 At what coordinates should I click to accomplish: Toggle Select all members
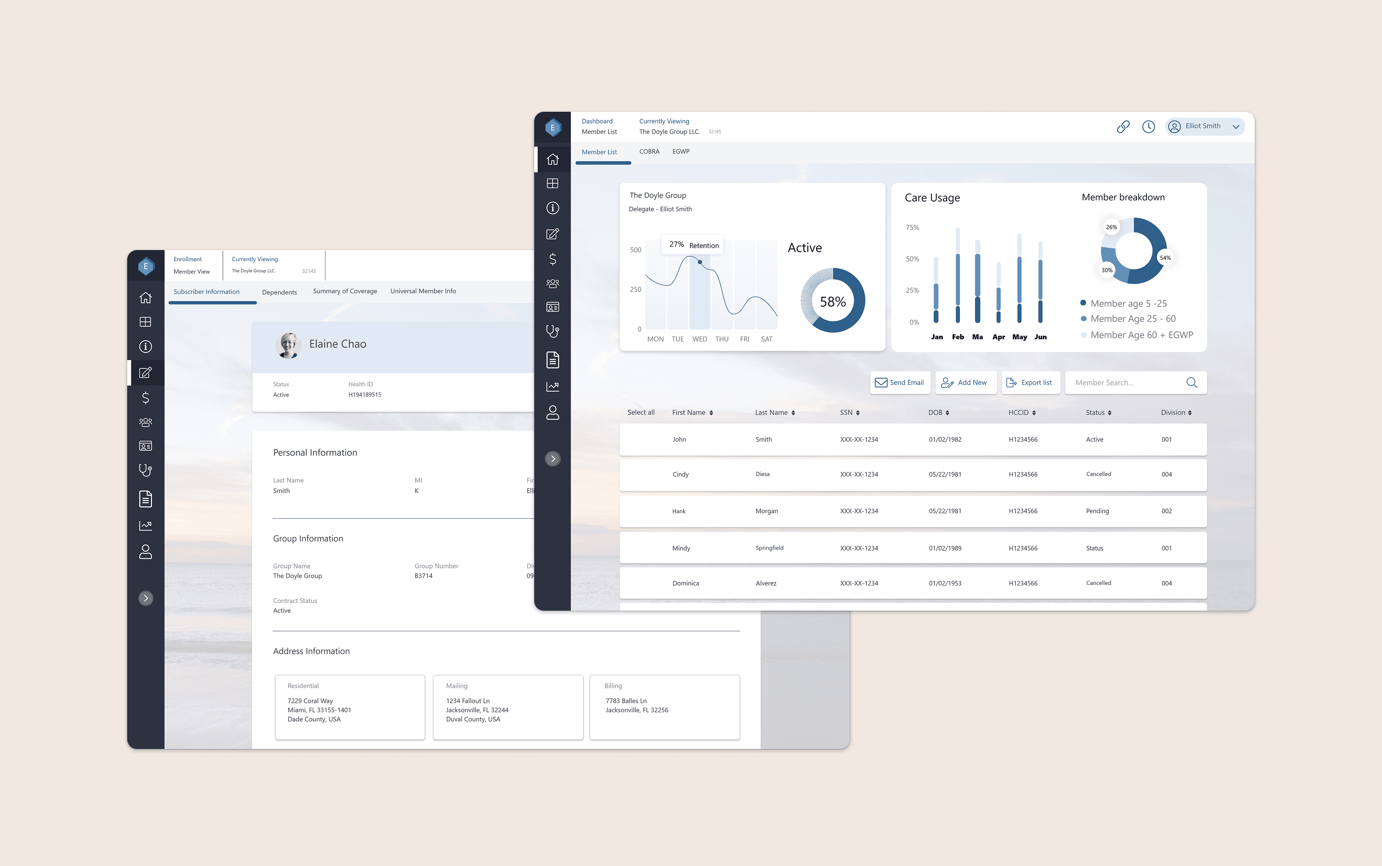641,412
